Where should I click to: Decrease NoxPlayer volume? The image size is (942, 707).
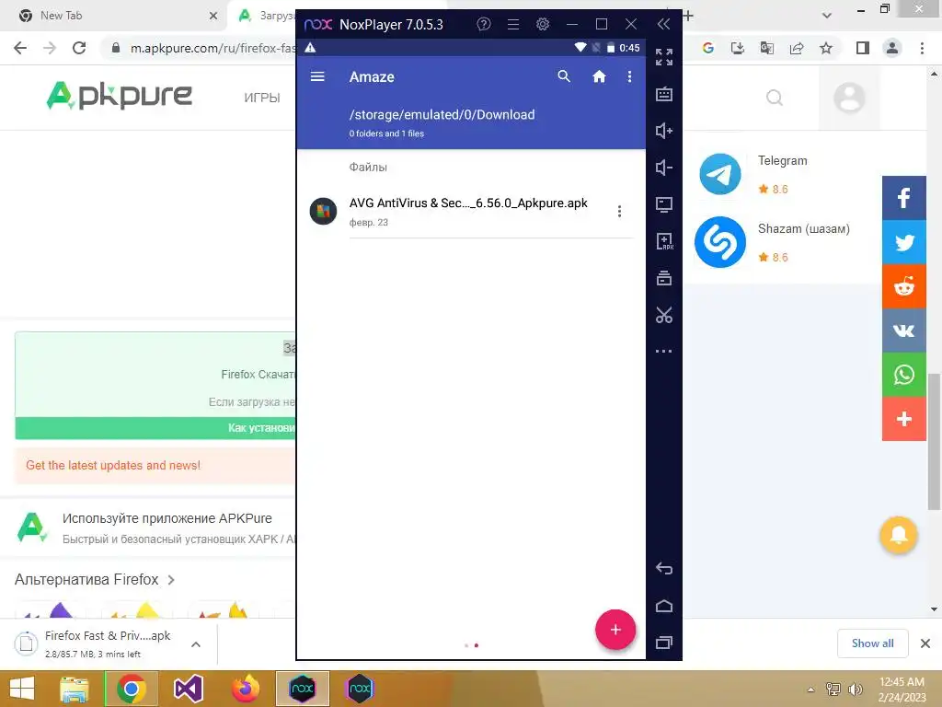coord(664,168)
